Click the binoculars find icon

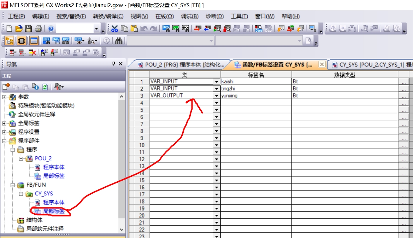tap(119, 41)
